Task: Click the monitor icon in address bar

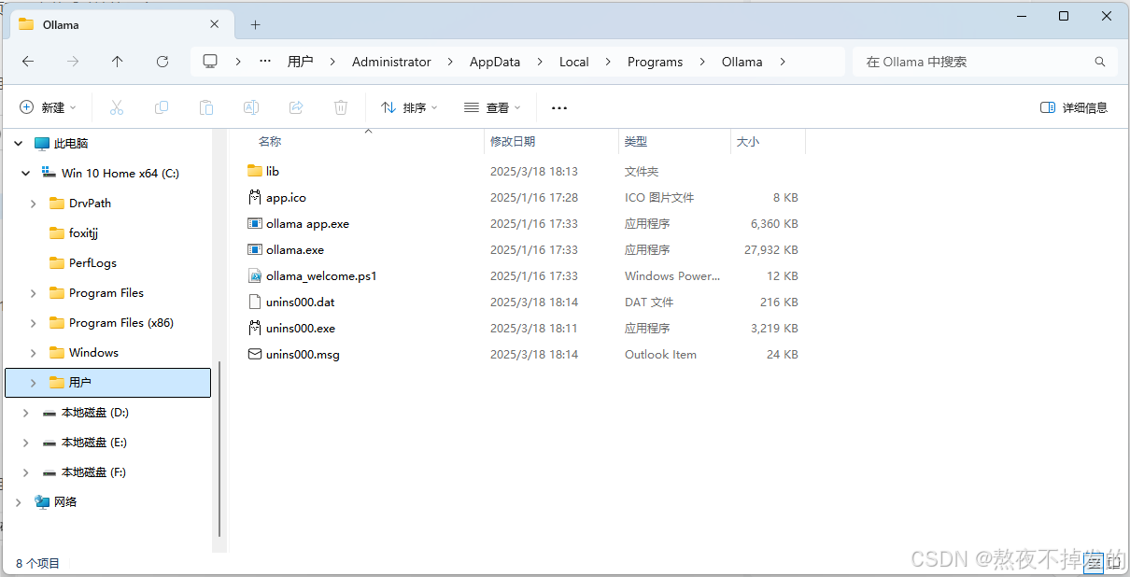Action: coord(210,62)
